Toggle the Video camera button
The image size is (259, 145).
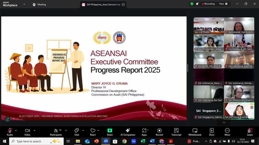point(27,131)
